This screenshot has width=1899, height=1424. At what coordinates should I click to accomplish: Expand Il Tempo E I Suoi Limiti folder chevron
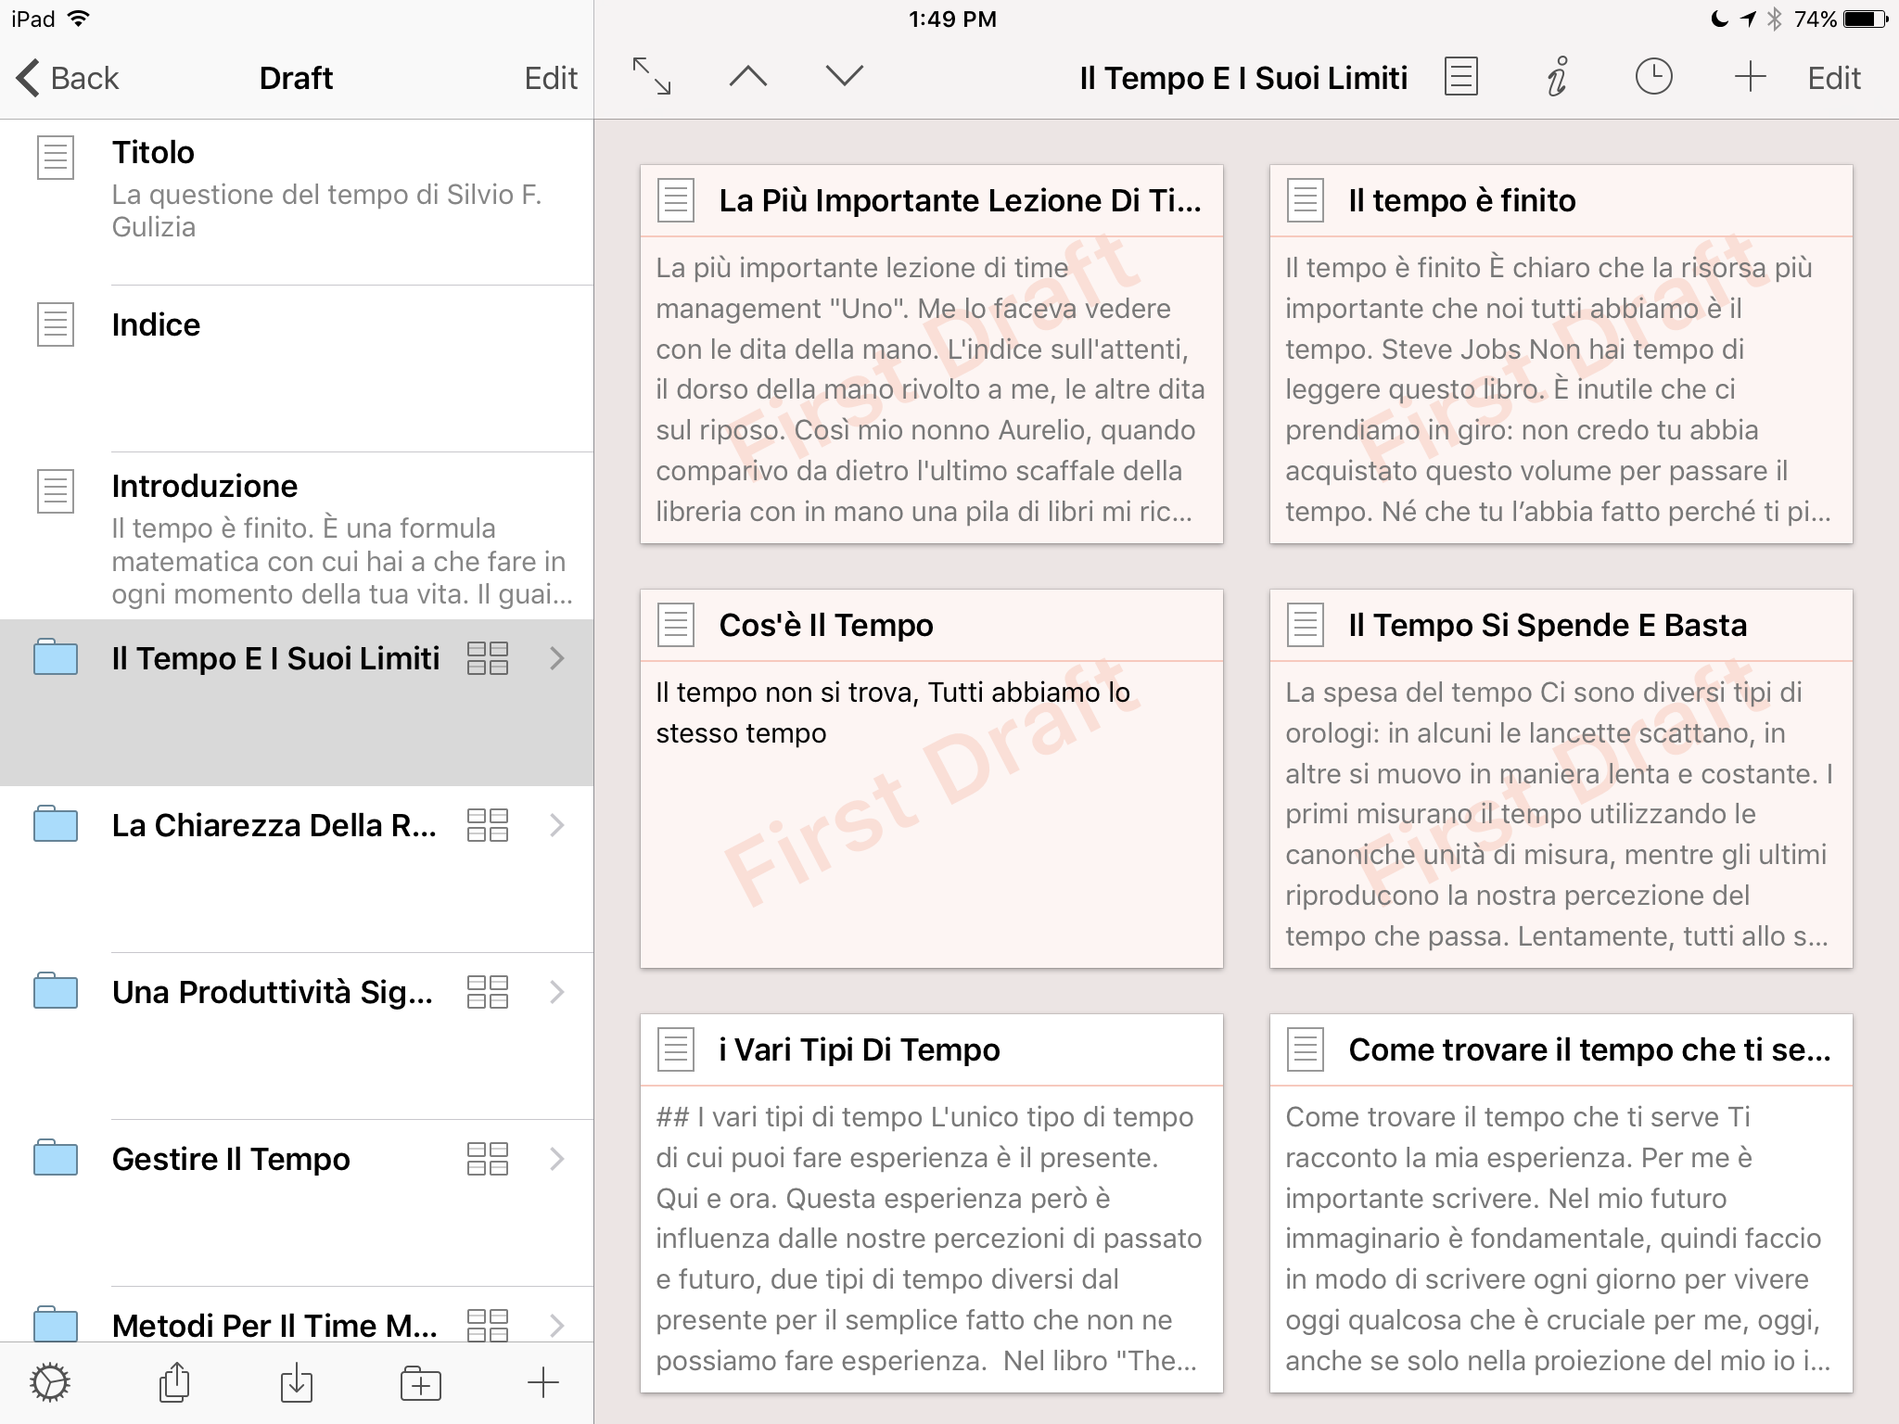pyautogui.click(x=557, y=658)
